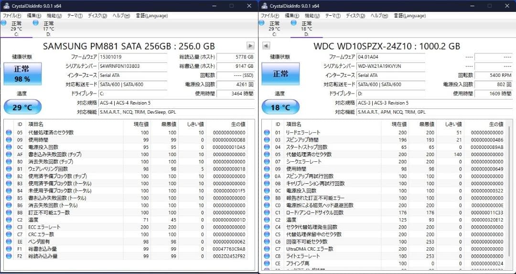Click raw value 00047763C9A8
The width and height of the screenshot is (516, 274).
pyautogui.click(x=229, y=249)
